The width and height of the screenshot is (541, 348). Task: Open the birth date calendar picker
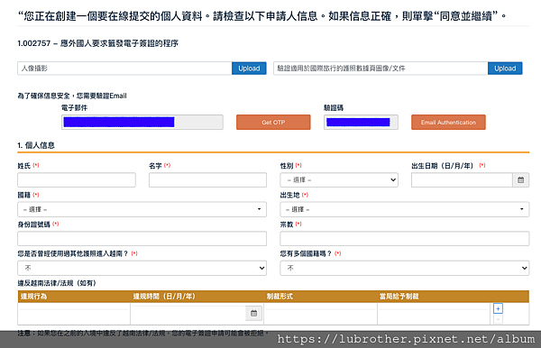coord(520,180)
